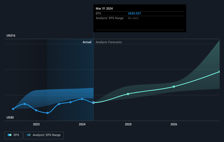Click the lowest EPS point in early 2023

47,113
